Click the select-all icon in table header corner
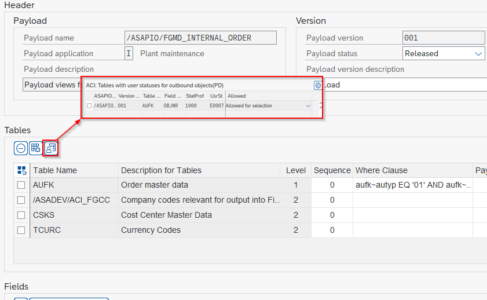 [22, 170]
